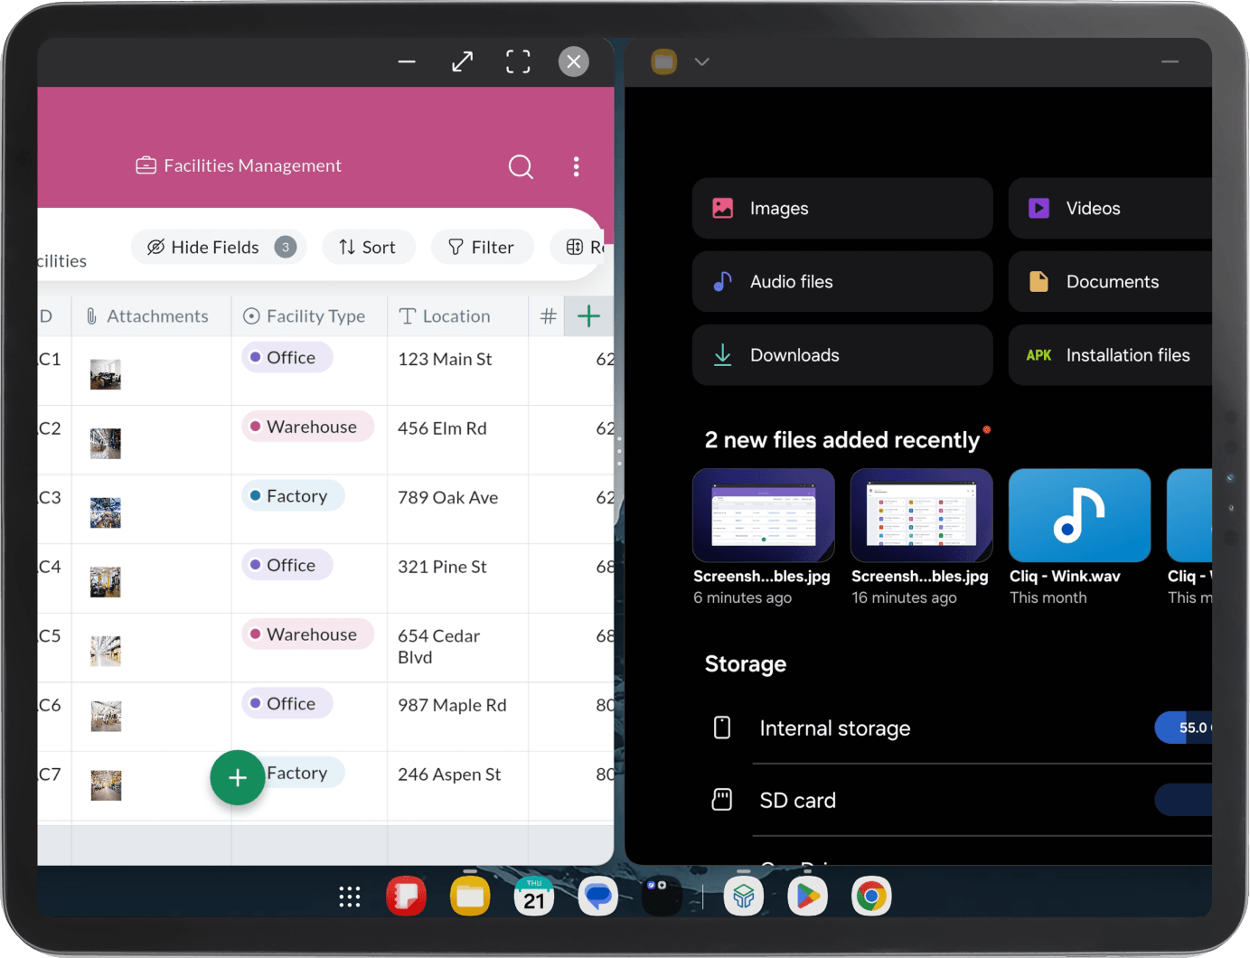The image size is (1250, 958).
Task: Click the Hide Fields button
Action: pos(219,247)
